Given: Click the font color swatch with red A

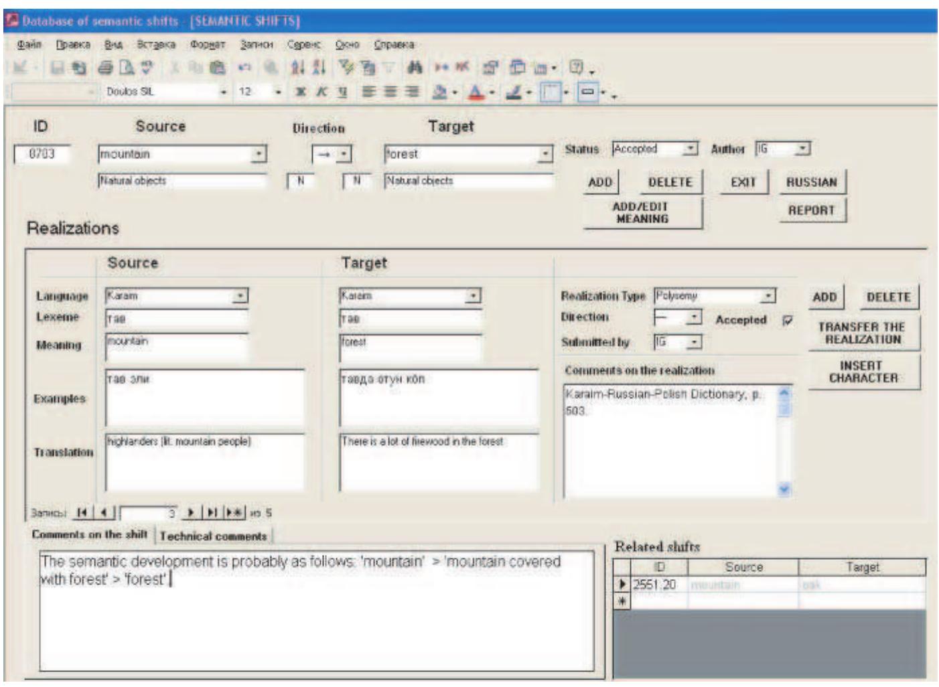Looking at the screenshot, I should 476,92.
